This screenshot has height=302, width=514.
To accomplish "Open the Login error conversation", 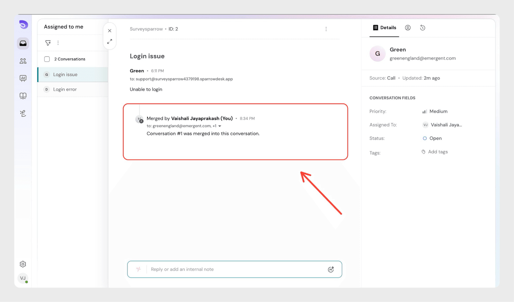I will [x=65, y=89].
